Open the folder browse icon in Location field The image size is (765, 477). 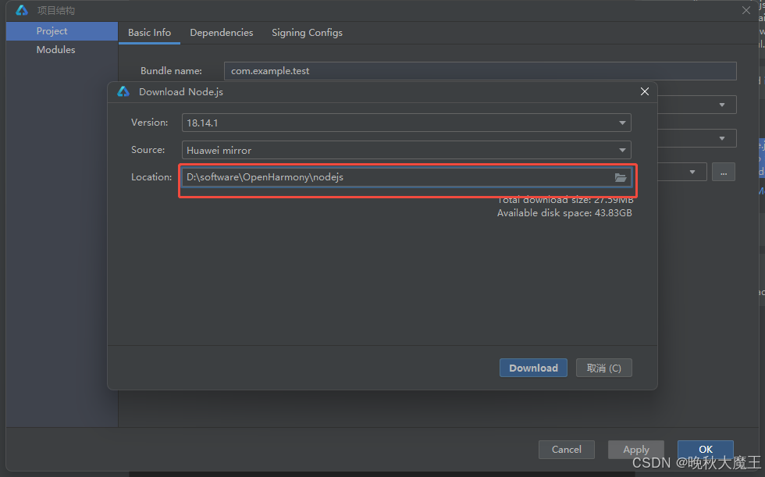621,177
